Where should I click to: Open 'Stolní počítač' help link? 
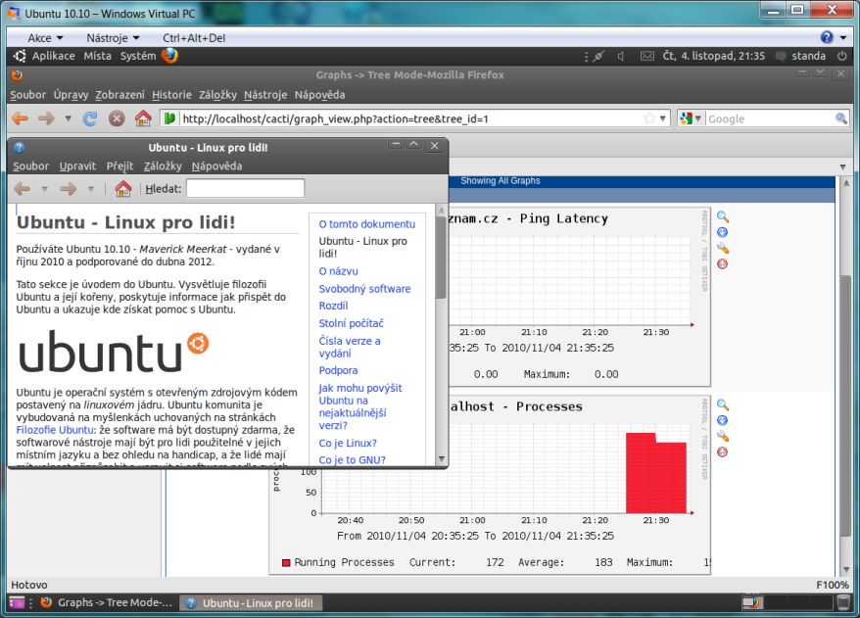coord(351,323)
